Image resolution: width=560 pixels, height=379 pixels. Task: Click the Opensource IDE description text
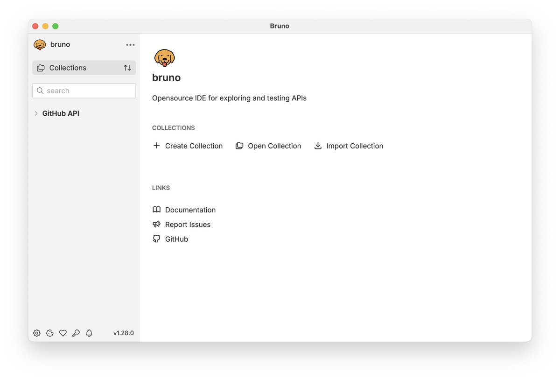(229, 98)
